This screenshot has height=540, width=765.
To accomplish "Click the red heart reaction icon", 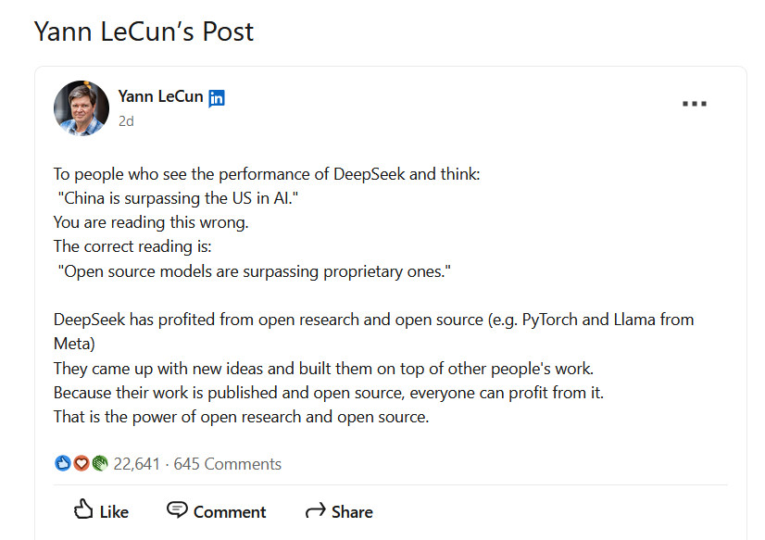I will (82, 463).
